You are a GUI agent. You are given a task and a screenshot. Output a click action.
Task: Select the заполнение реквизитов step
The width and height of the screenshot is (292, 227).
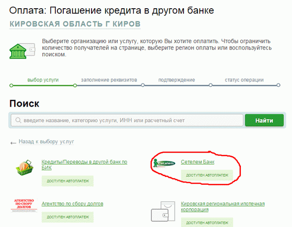point(109,80)
